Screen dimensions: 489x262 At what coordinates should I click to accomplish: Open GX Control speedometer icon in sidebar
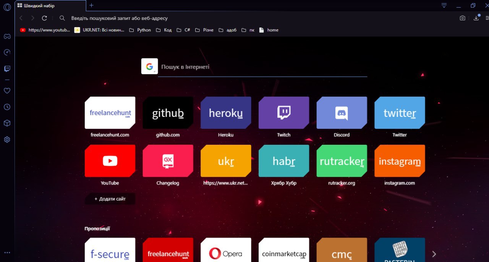point(7,52)
